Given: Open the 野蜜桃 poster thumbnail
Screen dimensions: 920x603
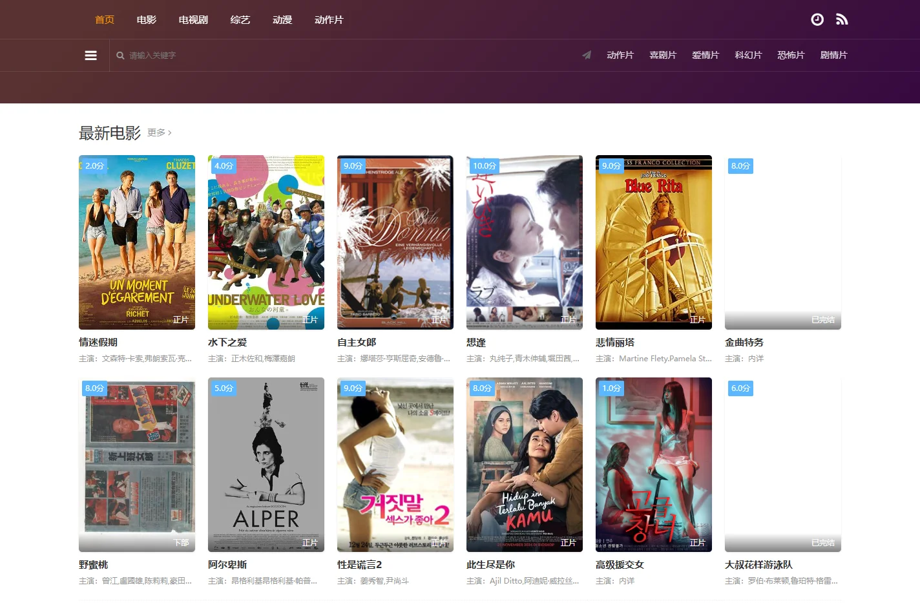Looking at the screenshot, I should 137,465.
